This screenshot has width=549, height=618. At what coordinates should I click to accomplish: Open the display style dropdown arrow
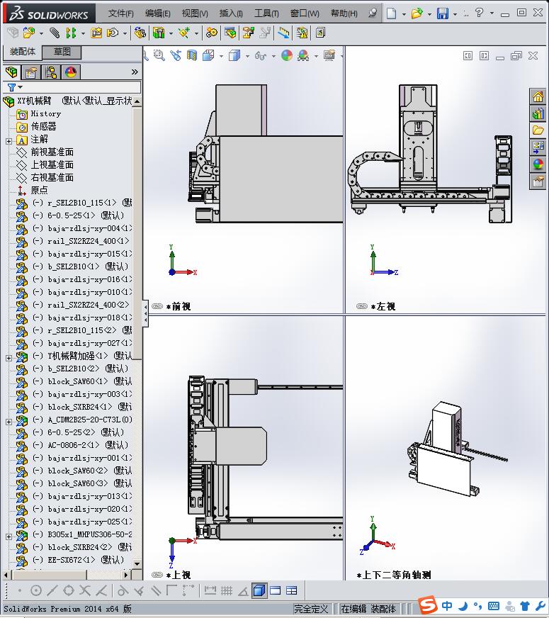click(x=247, y=57)
